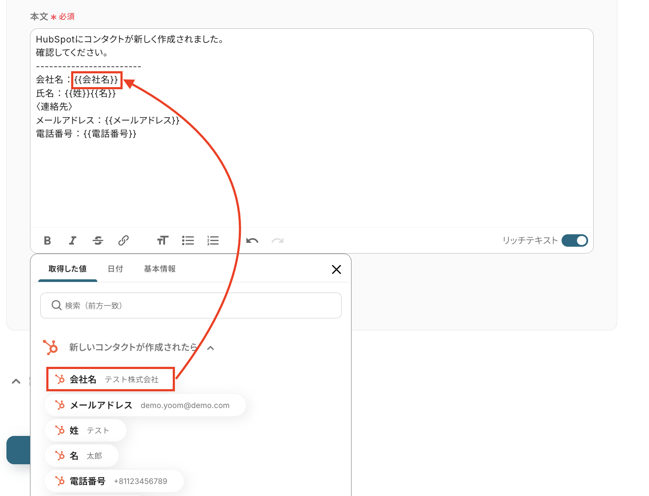Open the text size tool
This screenshot has height=496, width=649.
[x=163, y=241]
